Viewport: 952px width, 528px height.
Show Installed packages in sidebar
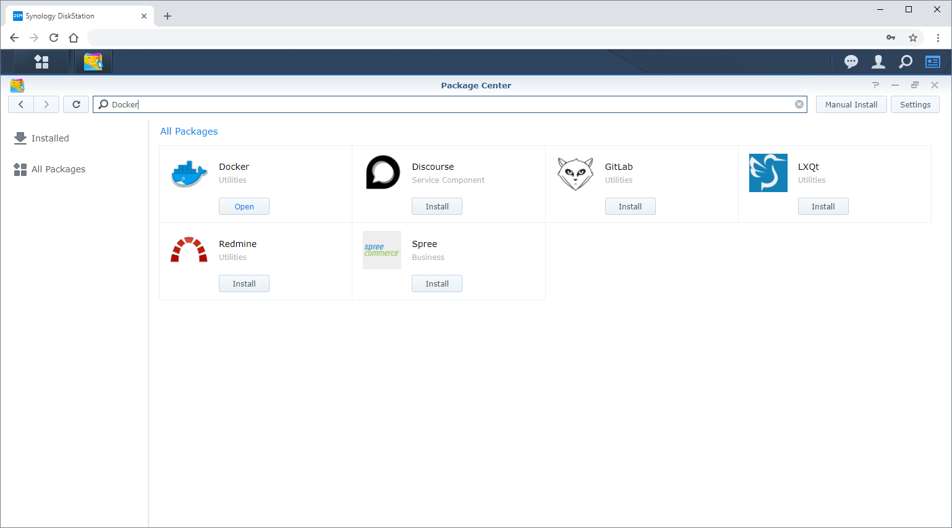(50, 138)
